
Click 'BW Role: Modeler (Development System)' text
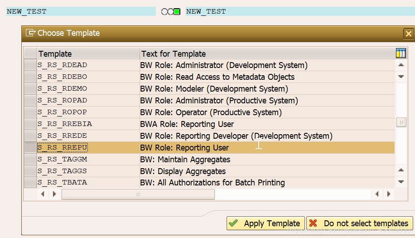pyautogui.click(x=214, y=89)
